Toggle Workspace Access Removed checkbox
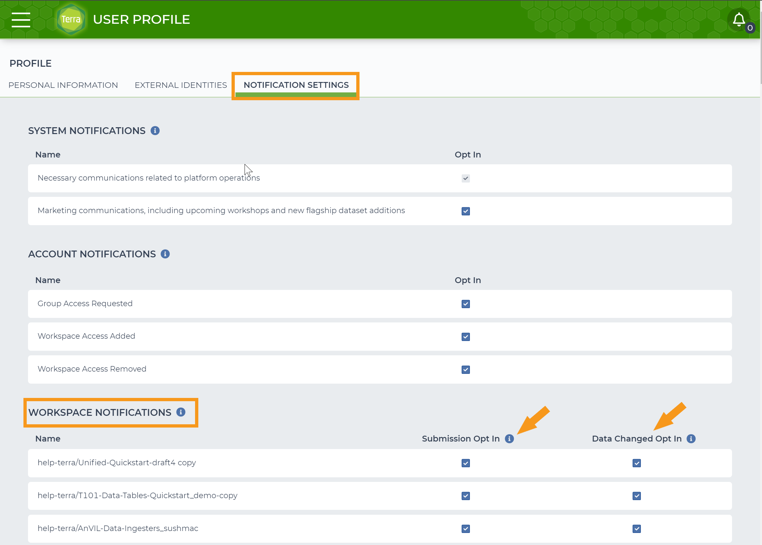The width and height of the screenshot is (762, 545). (x=466, y=370)
